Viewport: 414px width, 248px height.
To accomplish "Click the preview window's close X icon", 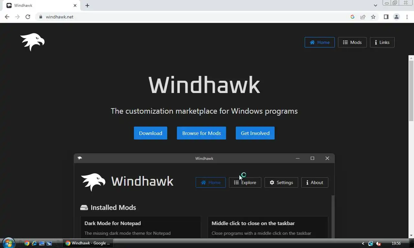I will pyautogui.click(x=327, y=158).
